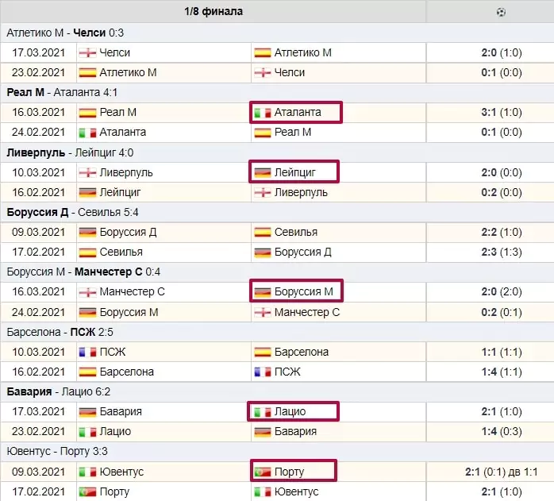Click Italy flag next to highlighted Аталанта

[263, 113]
